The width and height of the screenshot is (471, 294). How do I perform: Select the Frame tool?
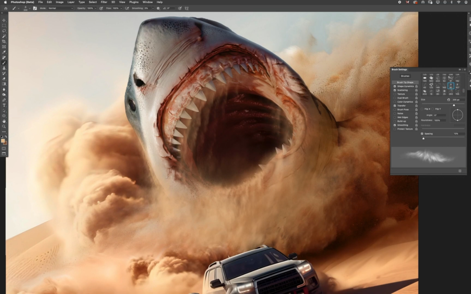tap(4, 47)
